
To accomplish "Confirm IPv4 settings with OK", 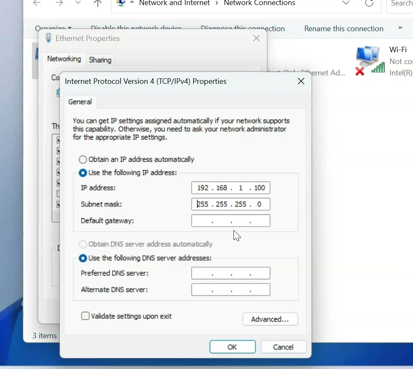I will [232, 347].
